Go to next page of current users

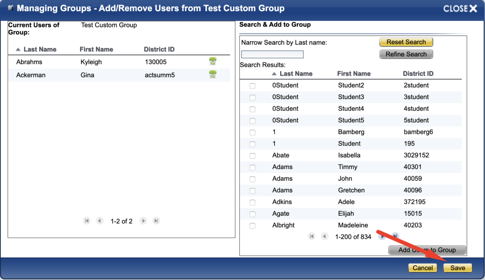point(143,221)
